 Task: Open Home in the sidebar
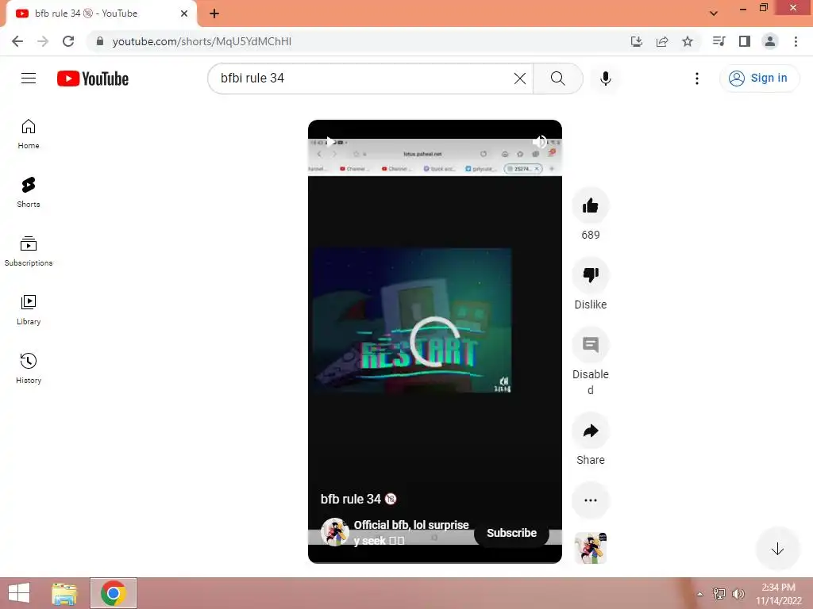pos(29,134)
